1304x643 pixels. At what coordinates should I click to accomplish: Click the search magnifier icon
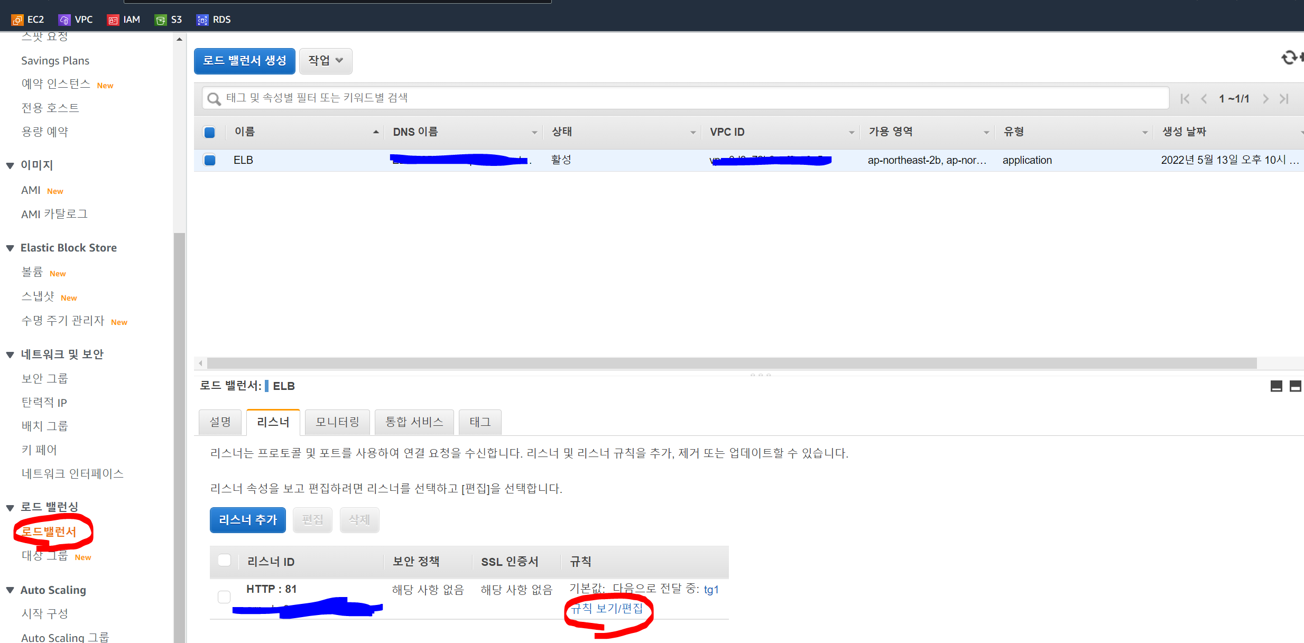[214, 99]
